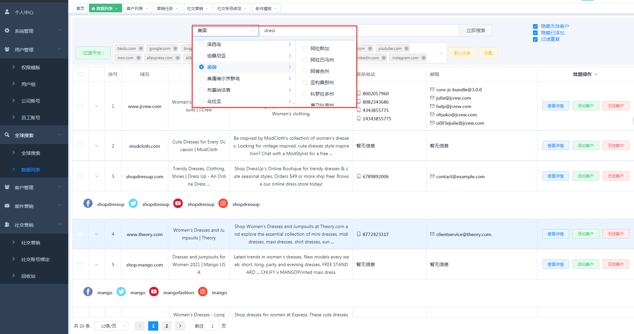634x334 pixels.
Task: Click the 全球搜索 magnifier icon in sidebar
Action: tap(7, 135)
